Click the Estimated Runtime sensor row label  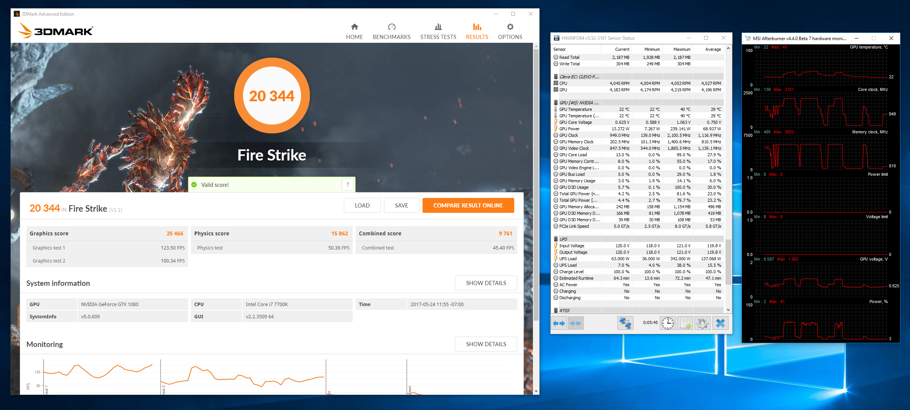576,278
